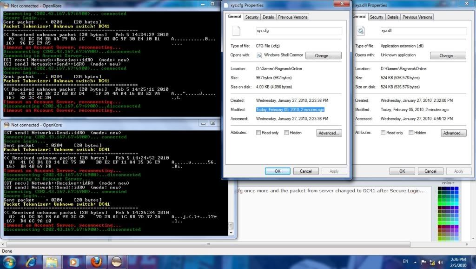Click 'Application extension (.dll)' type text
Image resolution: width=476 pixels, height=269 pixels.
pos(402,46)
